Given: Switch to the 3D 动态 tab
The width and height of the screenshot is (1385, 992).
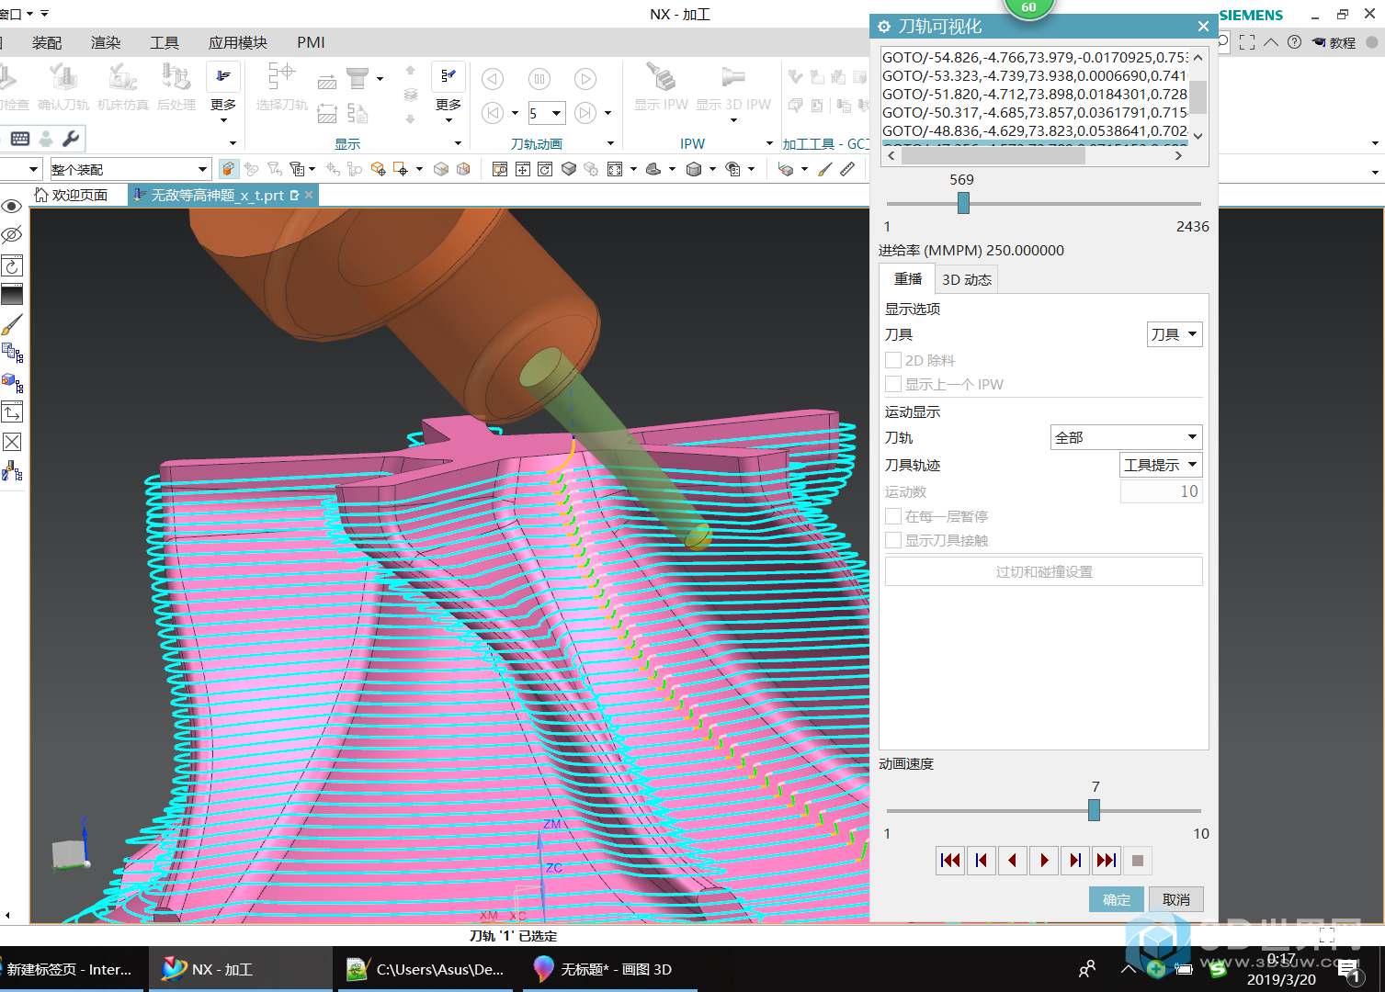Looking at the screenshot, I should [966, 279].
